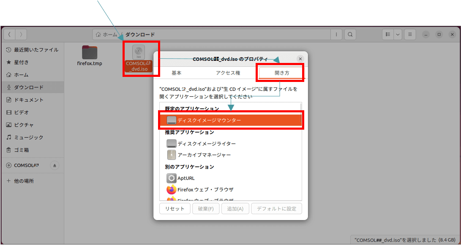The width and height of the screenshot is (461, 245).
Task: Click ダウンロード in the path bar
Action: (140, 35)
